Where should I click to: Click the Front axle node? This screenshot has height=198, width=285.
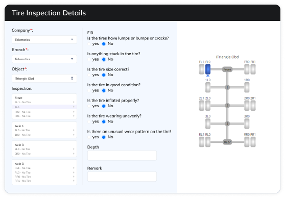[227, 69]
